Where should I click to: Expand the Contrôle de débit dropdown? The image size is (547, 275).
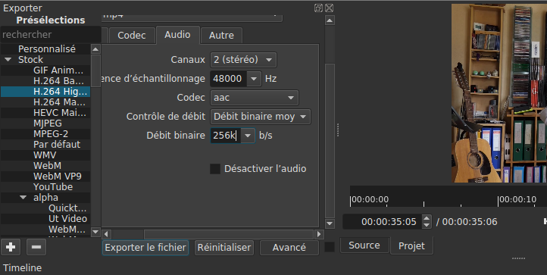tap(261, 117)
